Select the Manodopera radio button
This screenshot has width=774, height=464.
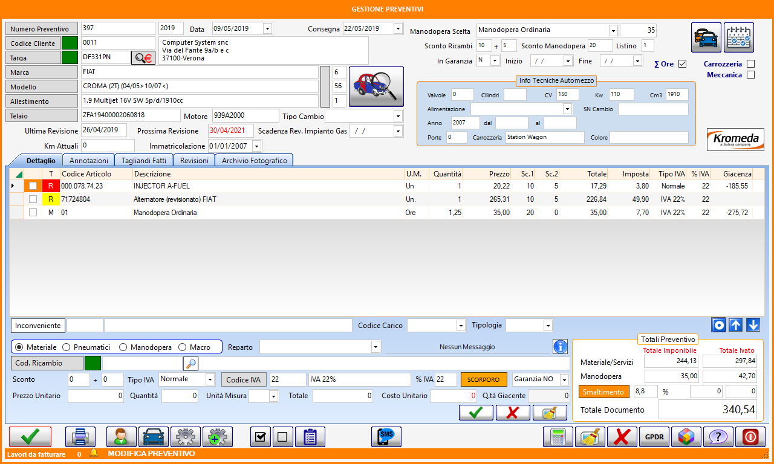123,347
